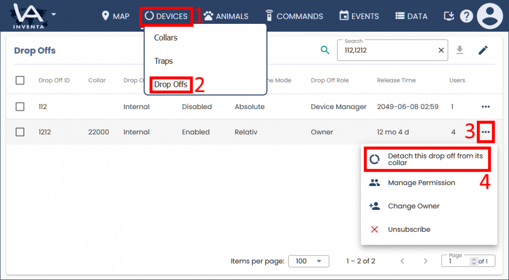This screenshot has width=509, height=280.
Task: Toggle the select-all checkbox in the table header
Action: 20,80
